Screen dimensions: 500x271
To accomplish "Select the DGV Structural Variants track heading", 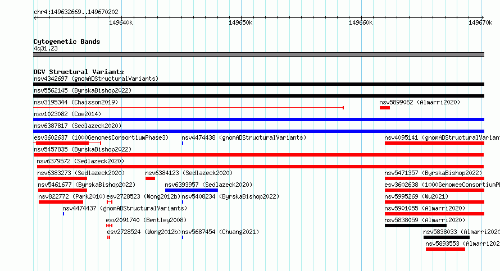I will pos(79,72).
